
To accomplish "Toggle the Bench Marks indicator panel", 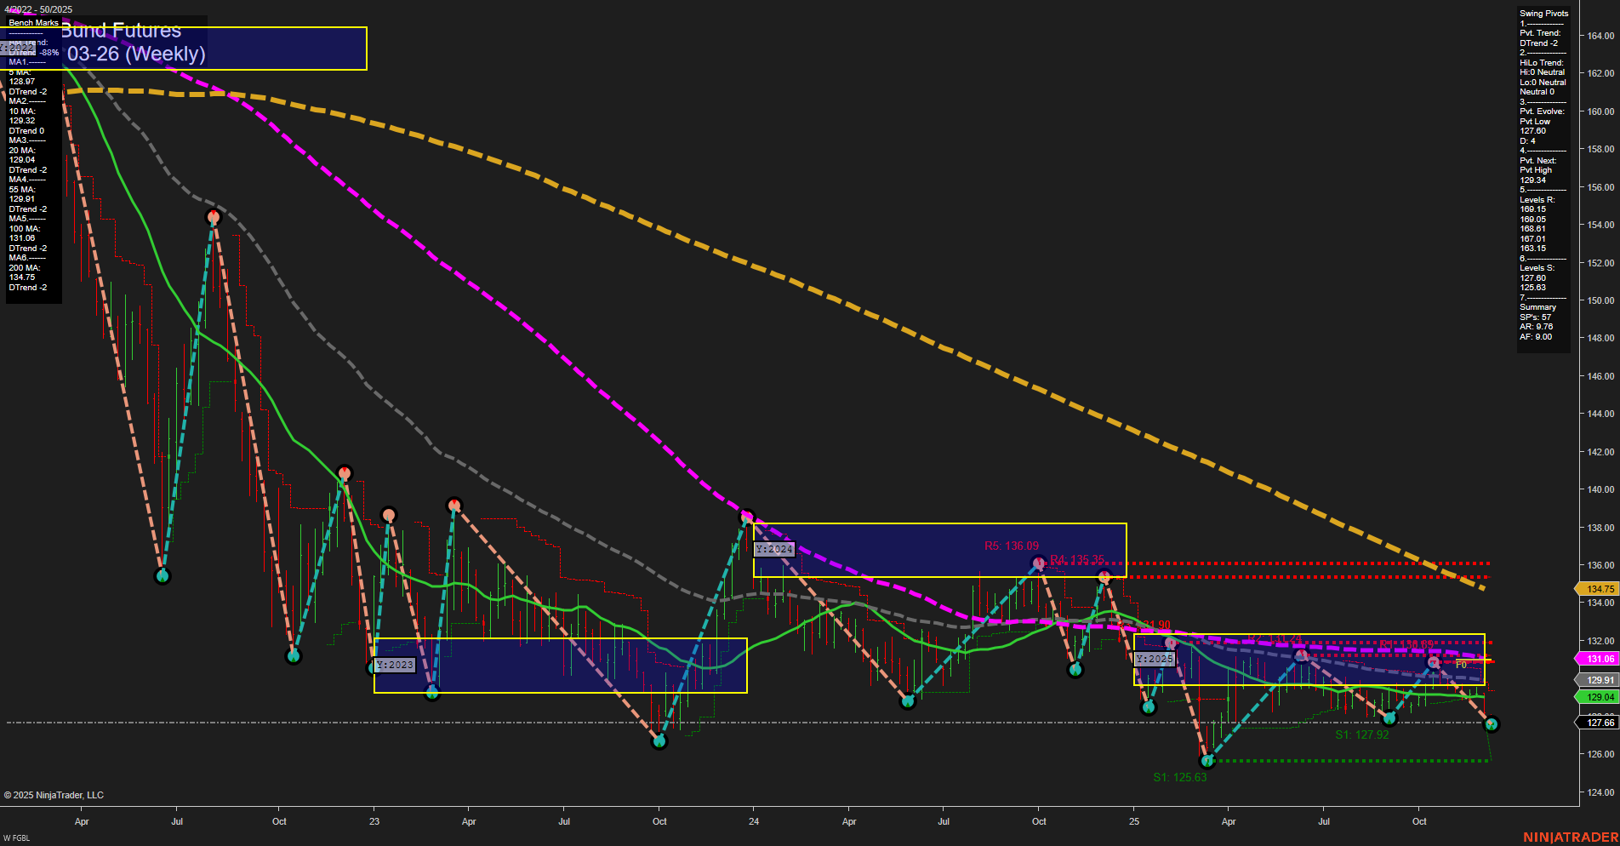I will pos(32,23).
